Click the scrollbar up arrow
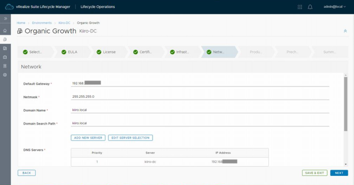 (346, 75)
